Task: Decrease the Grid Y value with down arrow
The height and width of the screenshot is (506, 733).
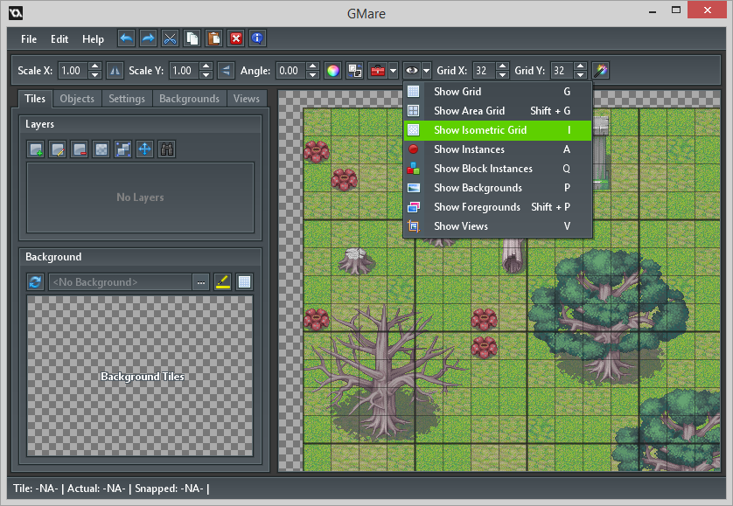Action: 580,75
